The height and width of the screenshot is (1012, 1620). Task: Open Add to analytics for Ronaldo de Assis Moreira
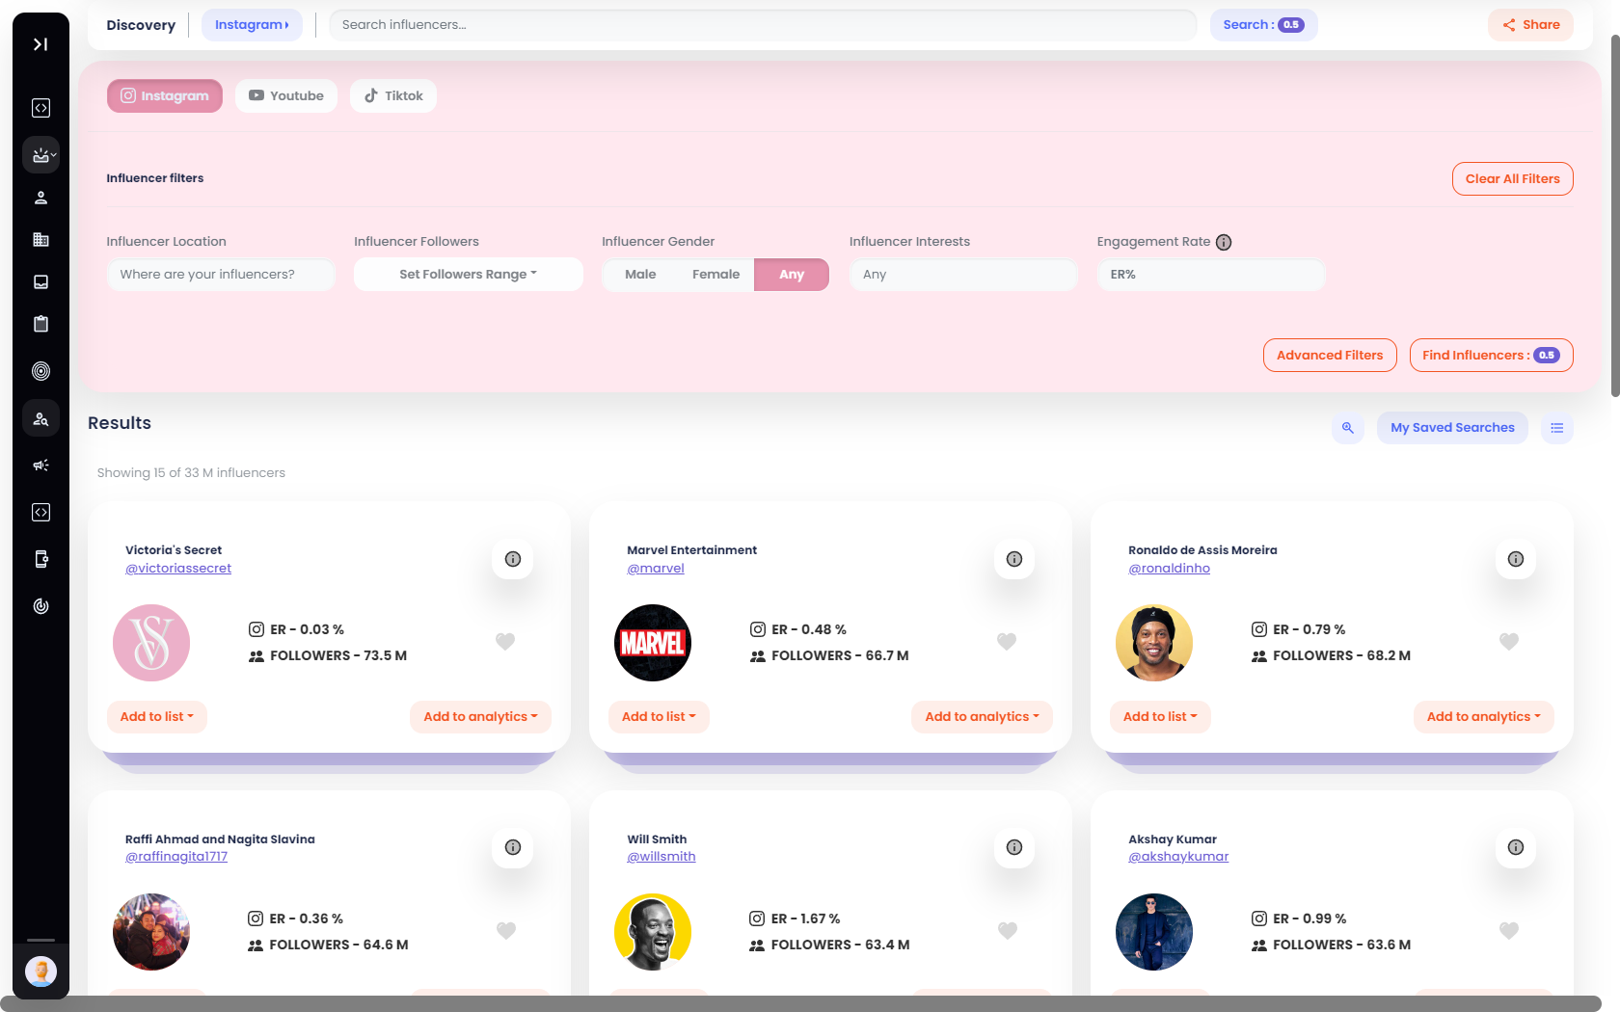1484,717
